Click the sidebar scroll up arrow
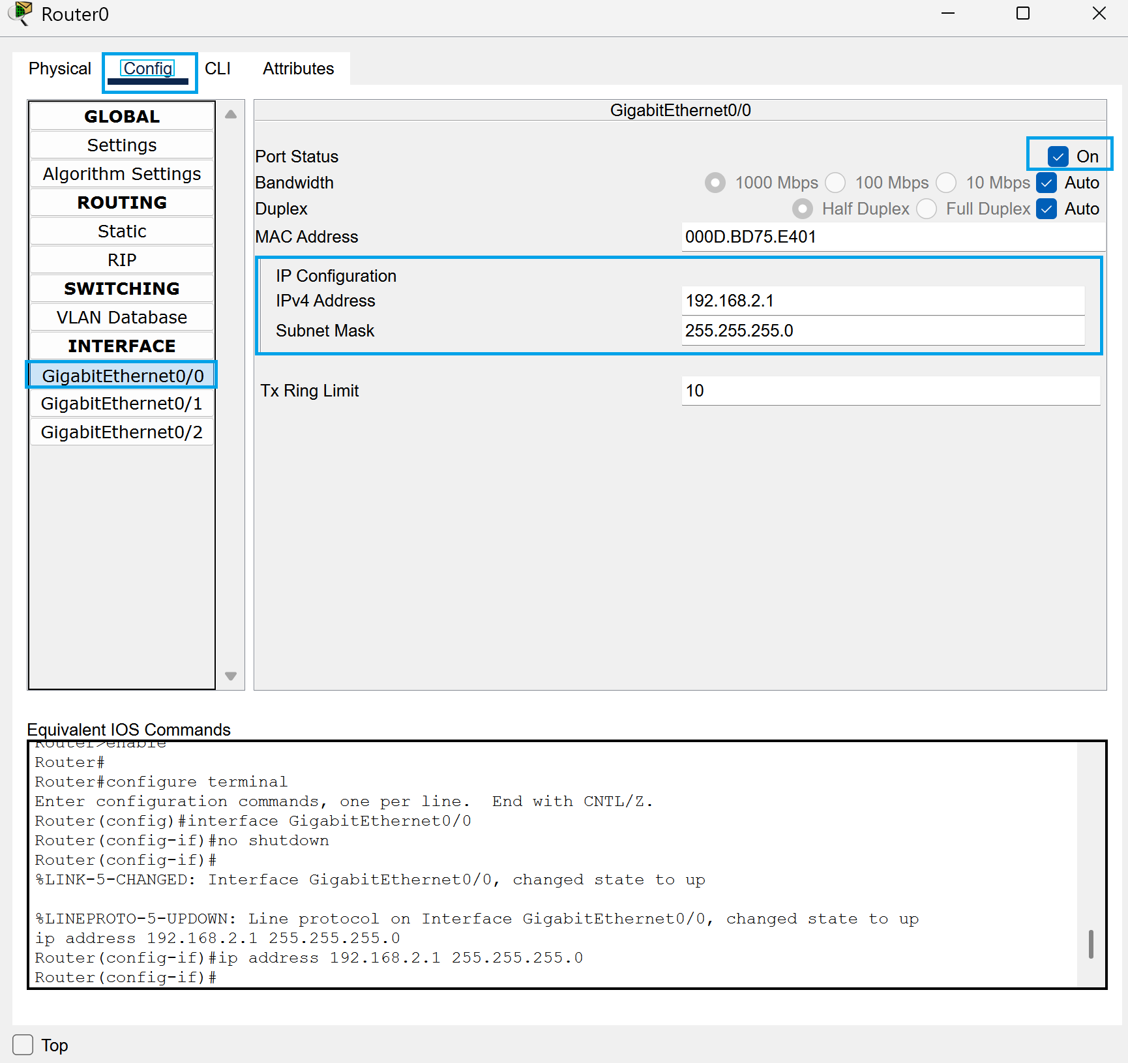Viewport: 1128px width, 1063px height. pos(231,114)
